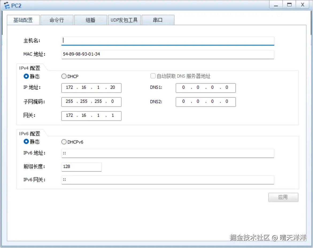Click the first octet 255 of 子网掩码
Screen dimensions: 313x248
pyautogui.click(x=69, y=101)
